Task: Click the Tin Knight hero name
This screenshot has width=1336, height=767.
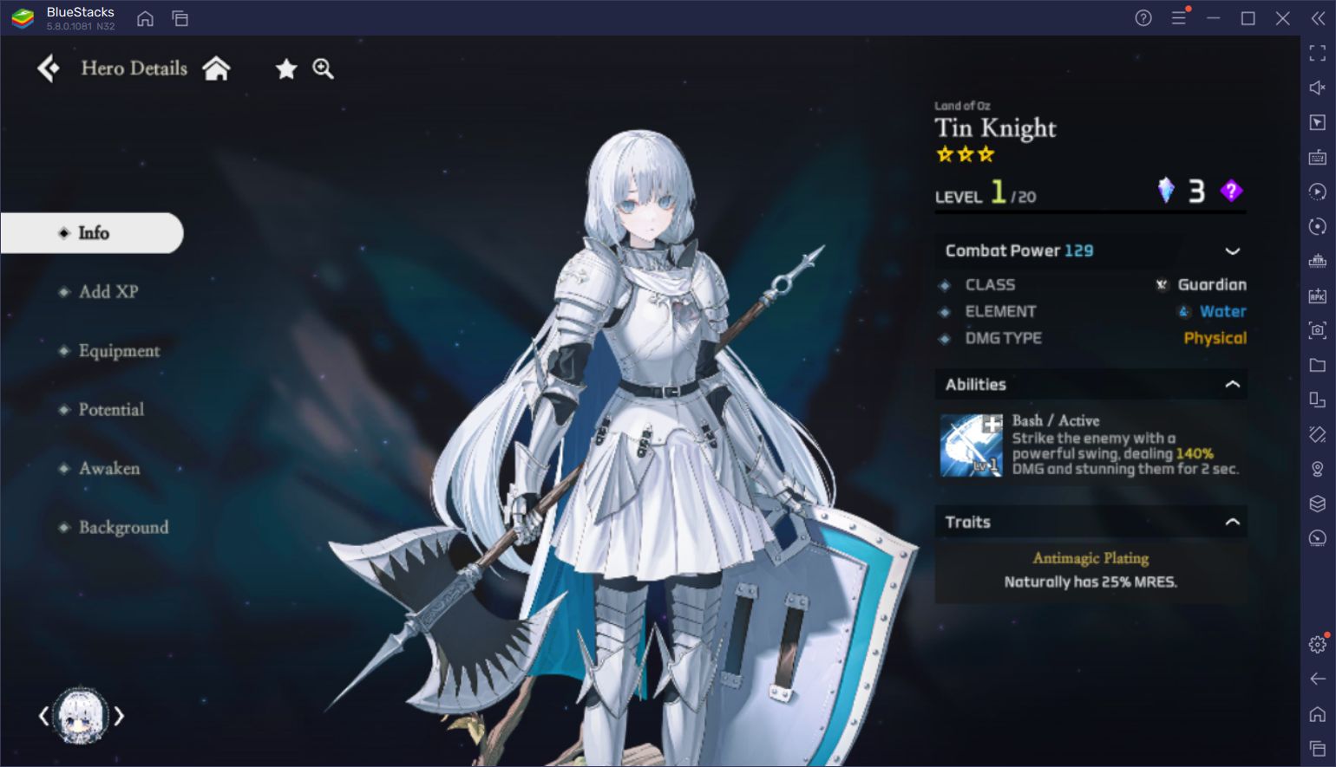Action: 995,128
